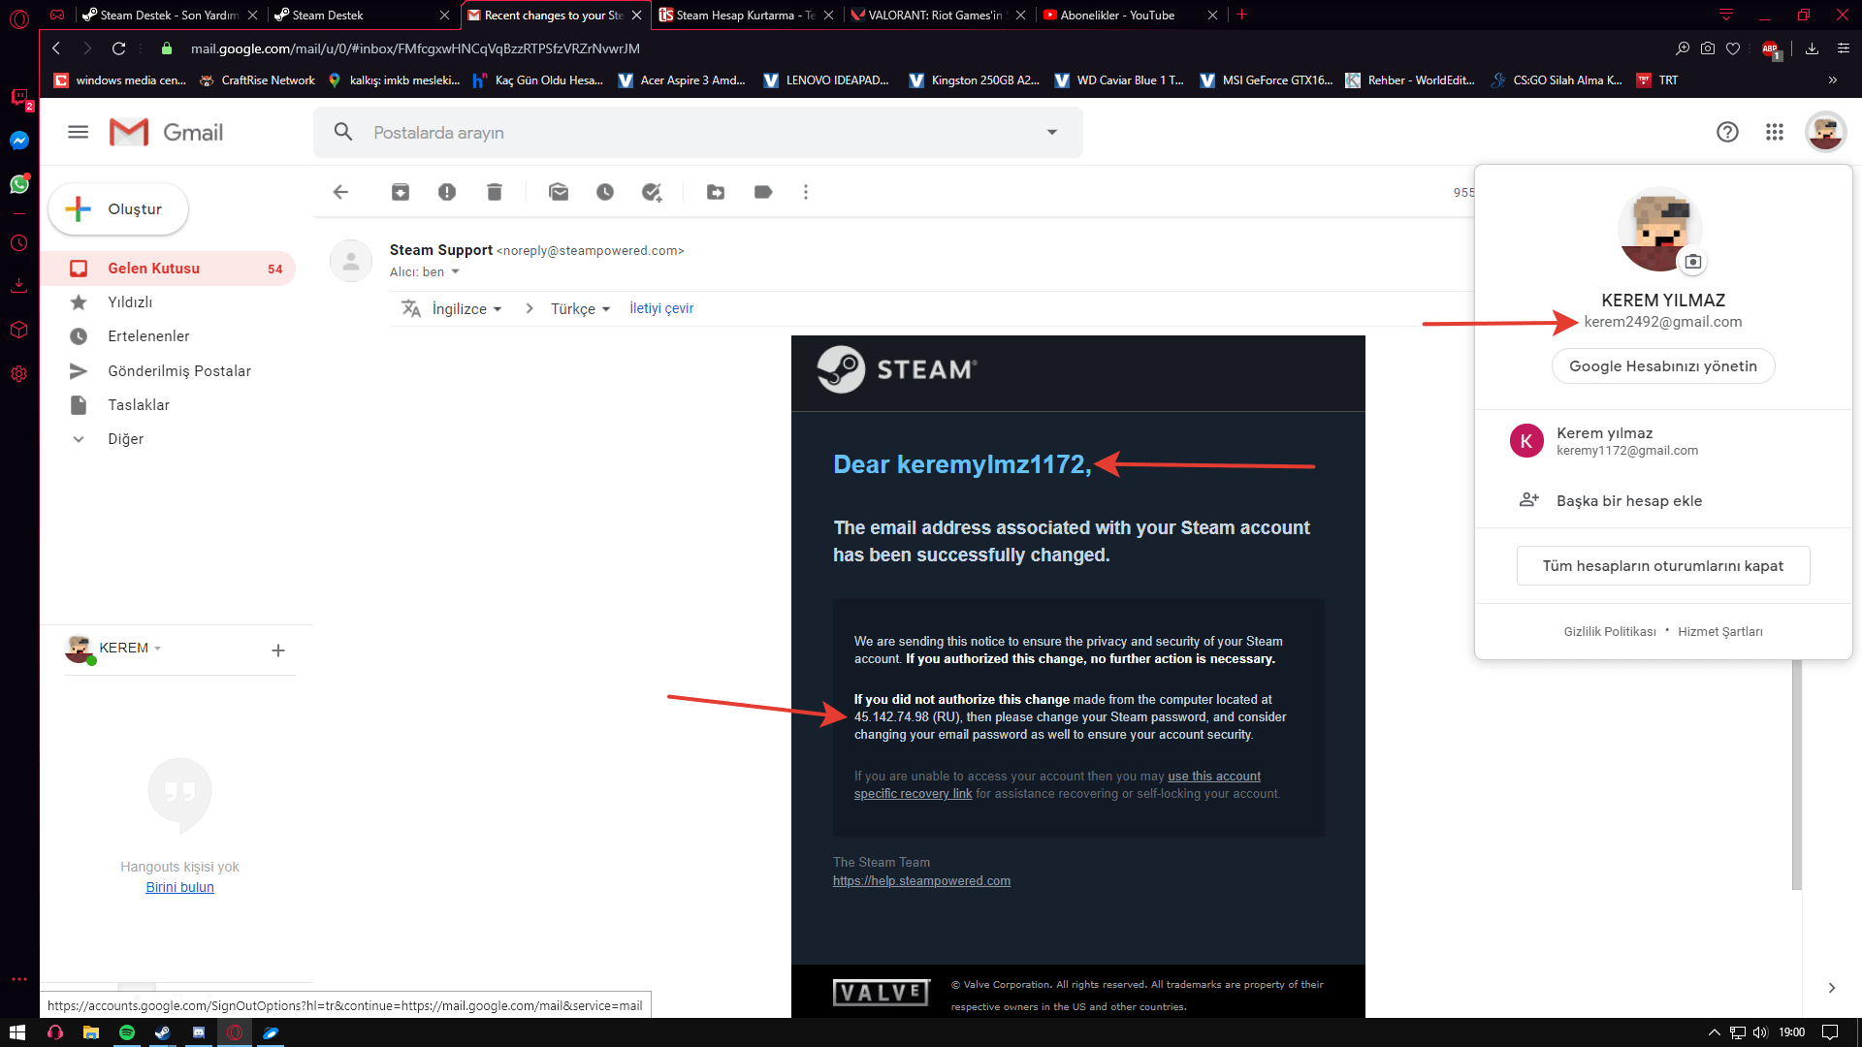
Task: Click the Opera WhatsApp sidebar icon
Action: point(19,184)
